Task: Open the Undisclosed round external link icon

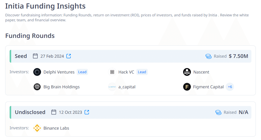Action: 87,112
